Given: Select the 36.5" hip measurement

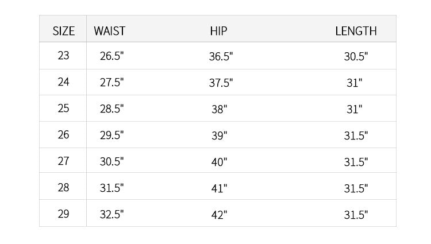Looking at the screenshot, I should click(x=221, y=56).
